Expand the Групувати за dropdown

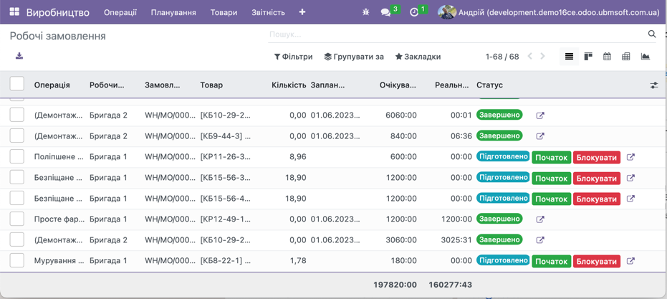click(x=354, y=57)
